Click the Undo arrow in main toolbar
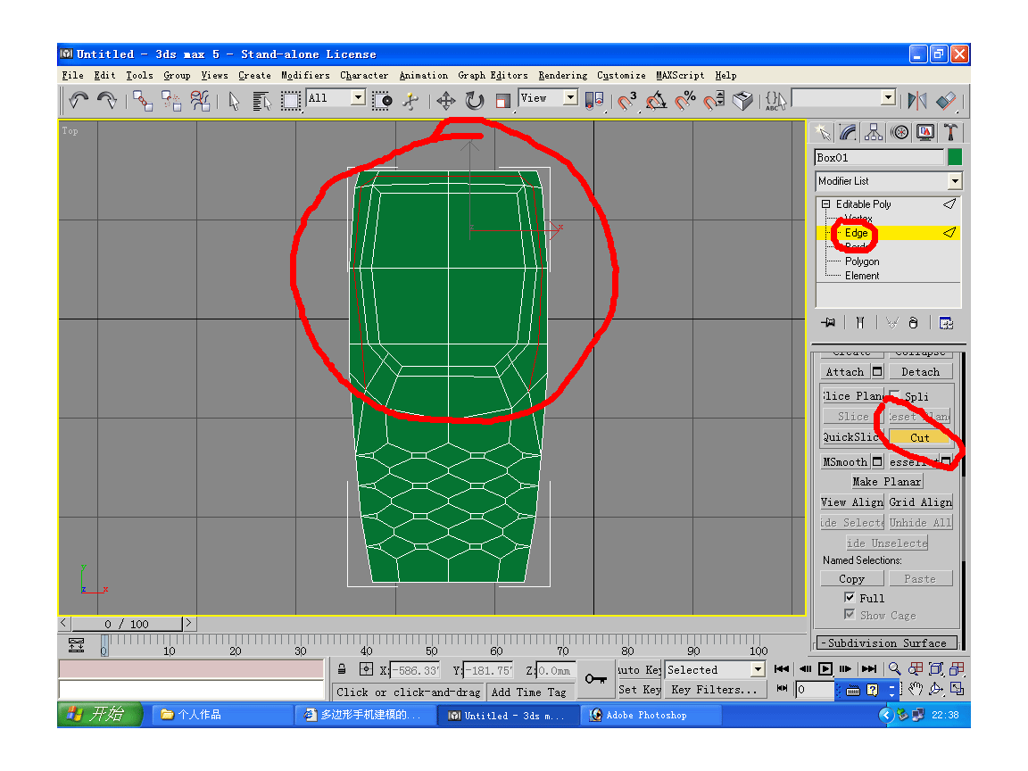1028x771 pixels. point(79,101)
